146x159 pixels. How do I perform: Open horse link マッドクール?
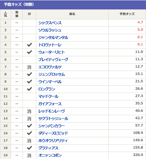coord(48,96)
